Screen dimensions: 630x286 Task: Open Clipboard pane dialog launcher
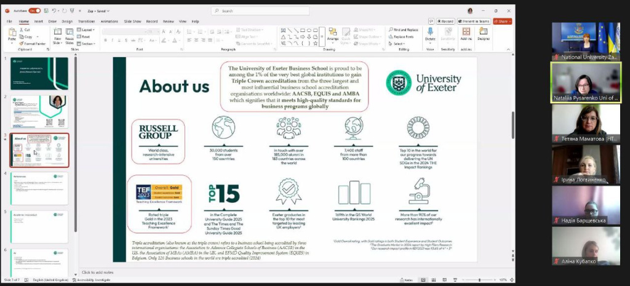48,49
